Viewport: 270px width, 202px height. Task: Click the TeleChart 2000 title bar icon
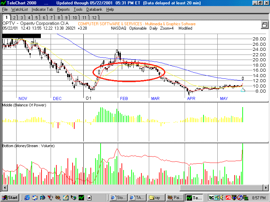pos(3,3)
